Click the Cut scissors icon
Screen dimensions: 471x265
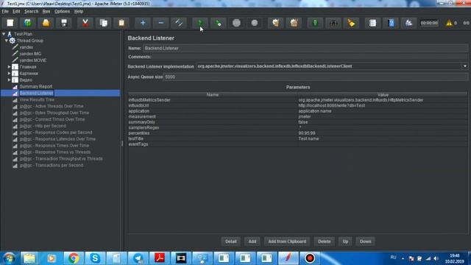click(85, 23)
